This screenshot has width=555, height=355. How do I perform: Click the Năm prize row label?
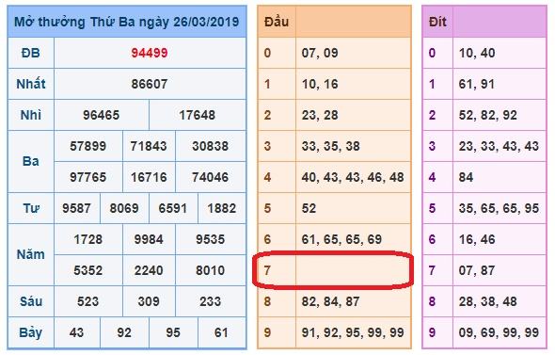31,254
